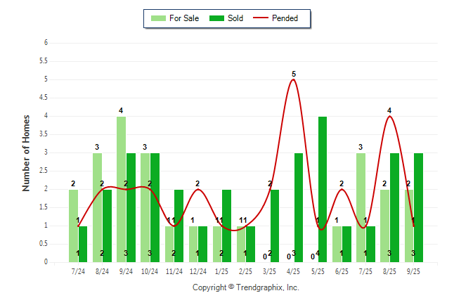Select the 5/25 Sold bar
Screen dimensions: 454x305
tap(323, 190)
